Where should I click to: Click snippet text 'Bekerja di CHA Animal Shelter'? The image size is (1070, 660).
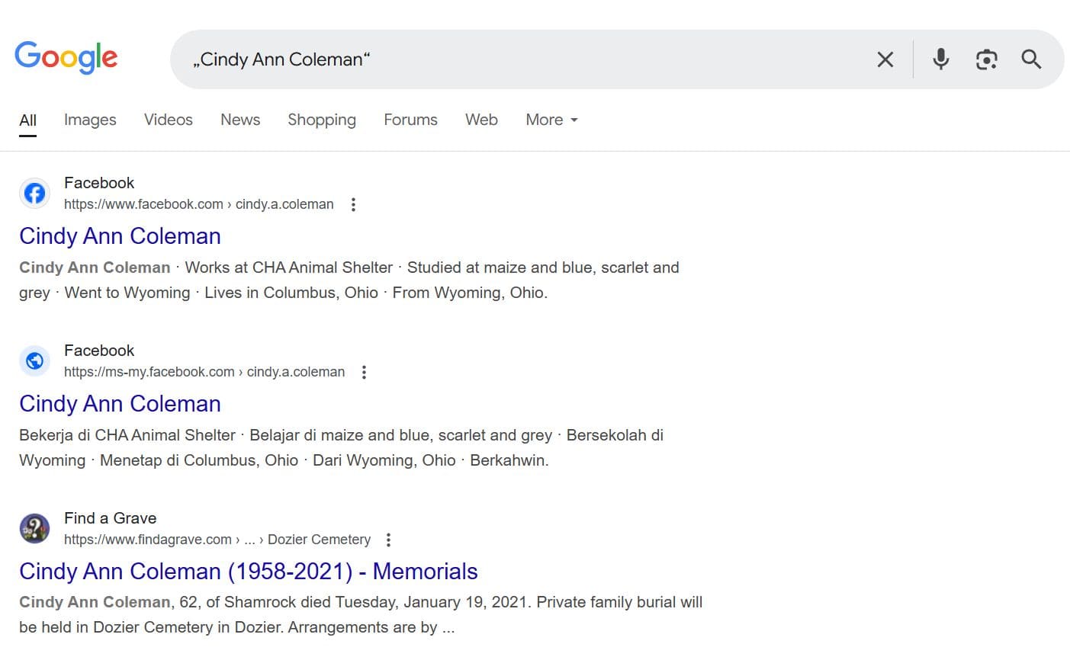tap(127, 435)
